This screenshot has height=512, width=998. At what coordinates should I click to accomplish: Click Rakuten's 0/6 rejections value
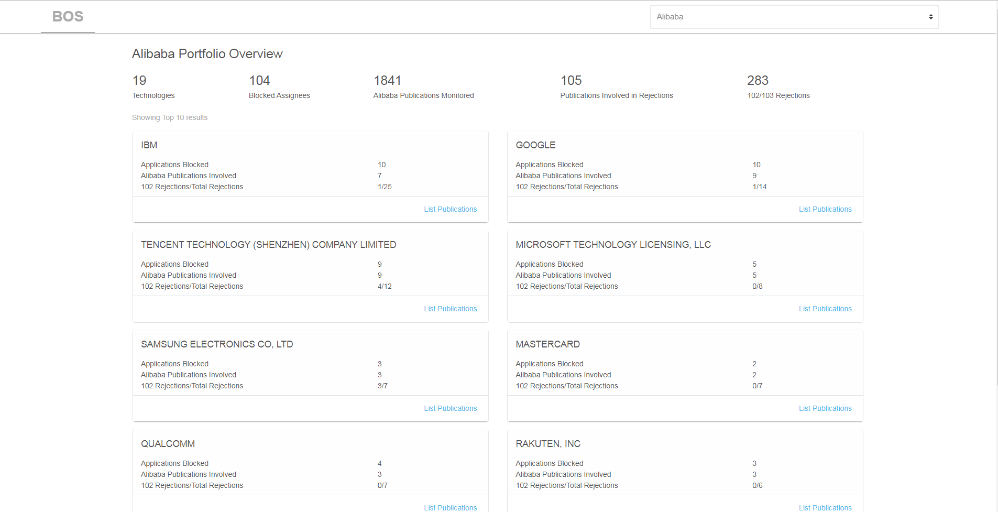[758, 485]
